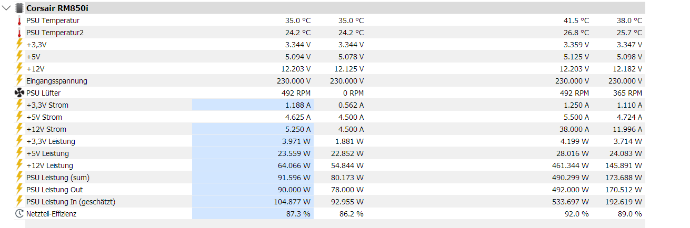The width and height of the screenshot is (690, 228).
Task: Click the lightning icon for PSU Leistung (sum)
Action: [x=19, y=178]
